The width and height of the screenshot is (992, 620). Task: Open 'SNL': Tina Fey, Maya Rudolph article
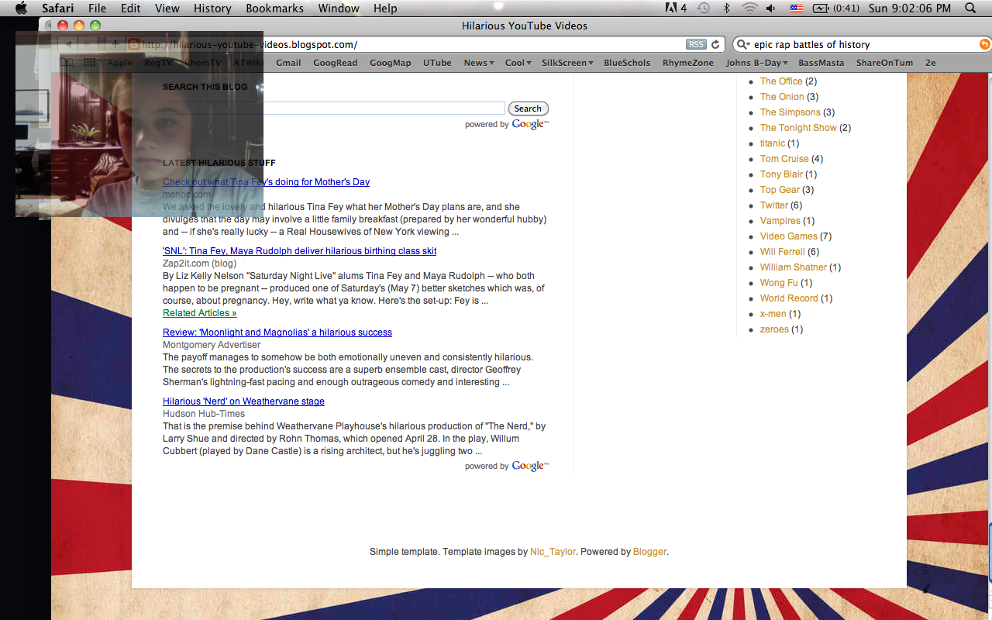point(299,251)
